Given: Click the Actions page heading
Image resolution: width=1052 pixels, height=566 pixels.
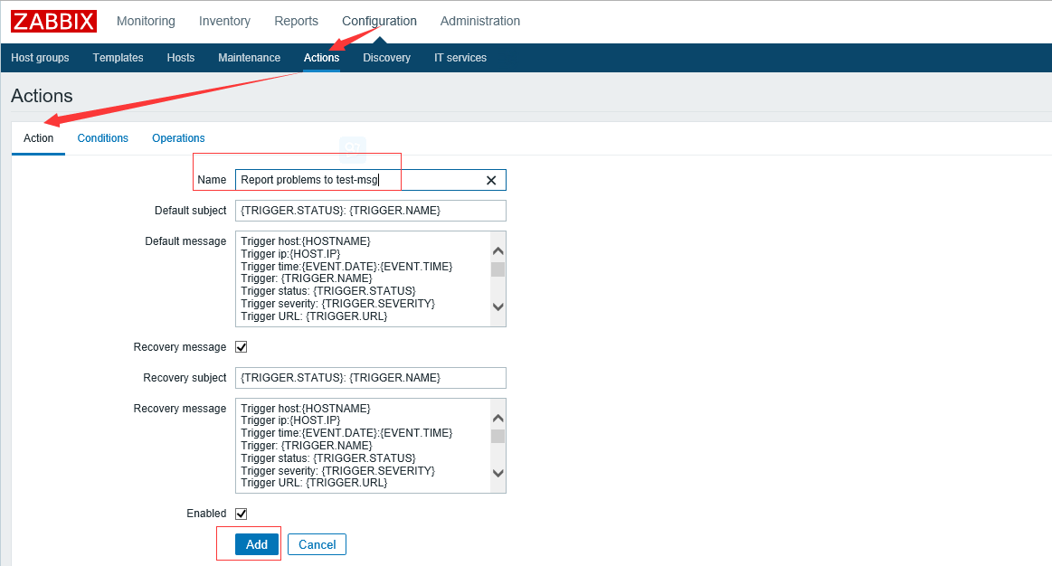Looking at the screenshot, I should 42,96.
